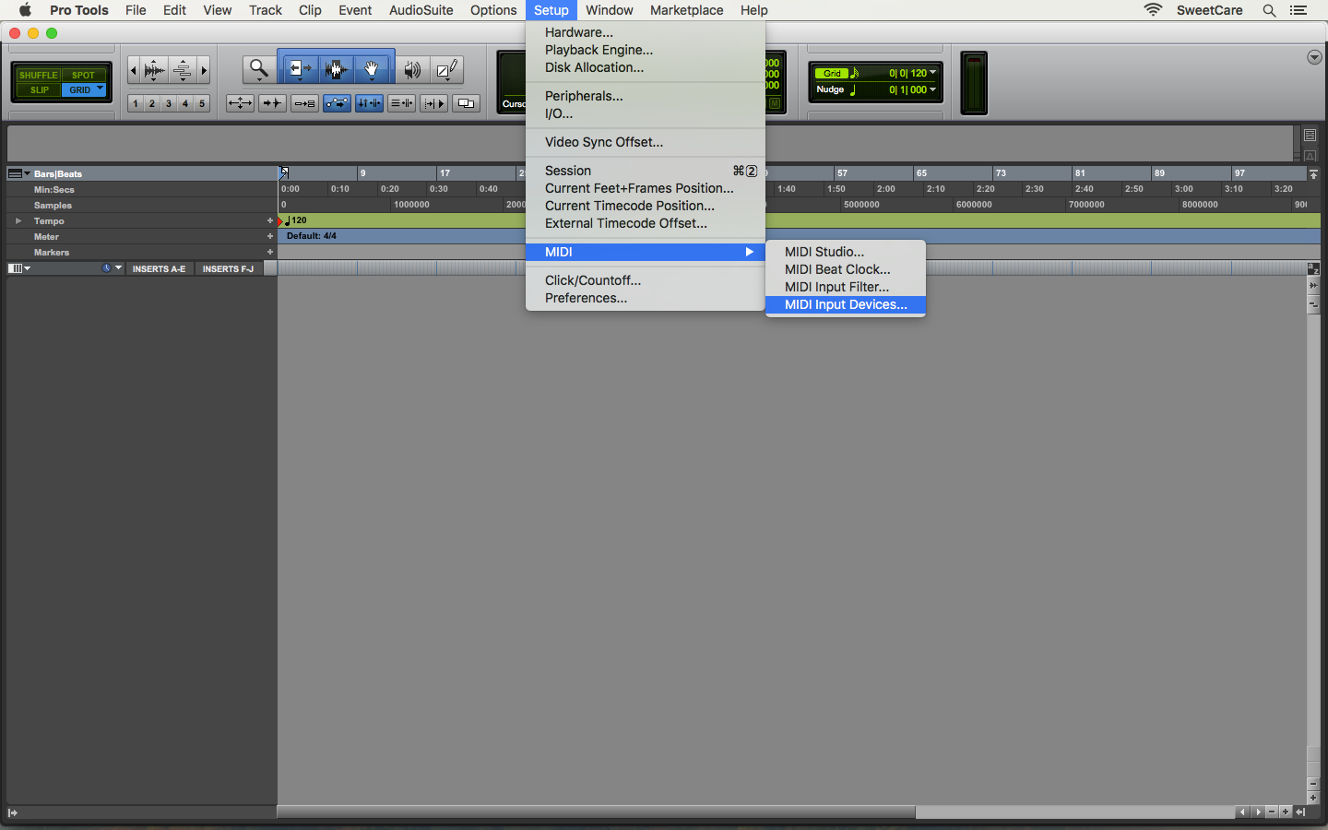Screen dimensions: 1328x830
Task: Toggle Zoom Toggle four-arrows button
Action: coord(240,103)
